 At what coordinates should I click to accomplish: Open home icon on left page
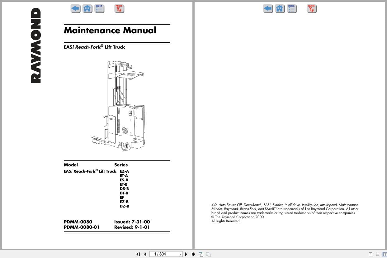coord(88,8)
